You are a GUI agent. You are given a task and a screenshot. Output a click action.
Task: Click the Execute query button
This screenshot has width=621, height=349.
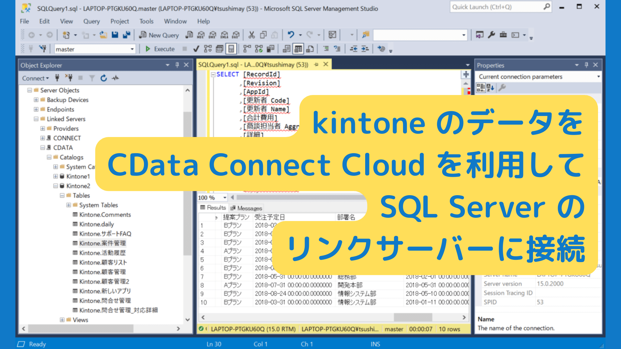pos(160,49)
